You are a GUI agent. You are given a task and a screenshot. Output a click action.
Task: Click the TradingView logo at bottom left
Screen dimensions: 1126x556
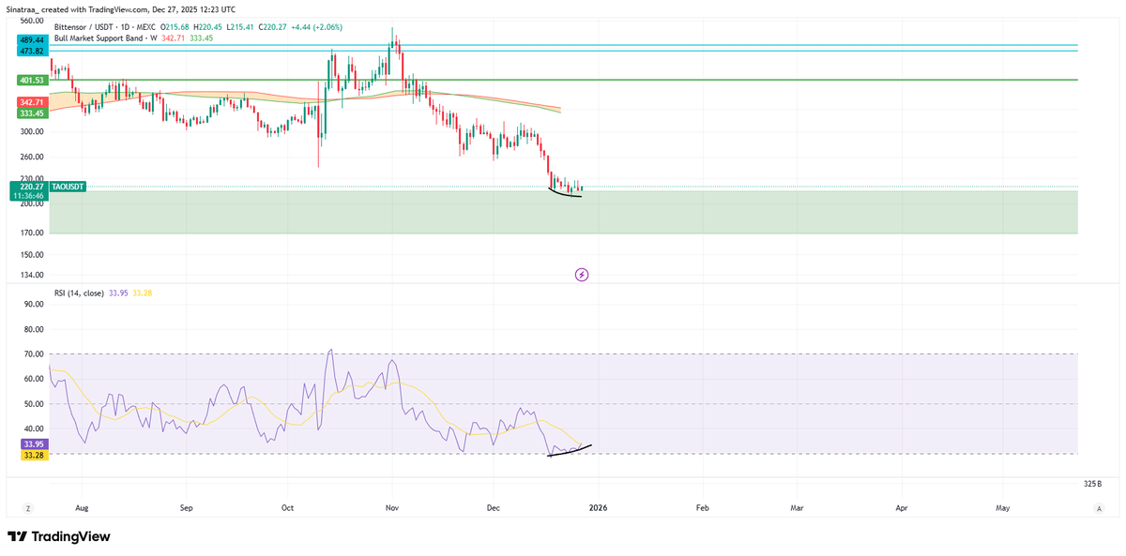pyautogui.click(x=59, y=536)
